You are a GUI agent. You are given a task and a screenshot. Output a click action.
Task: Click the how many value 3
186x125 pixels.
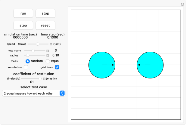tap(56, 50)
